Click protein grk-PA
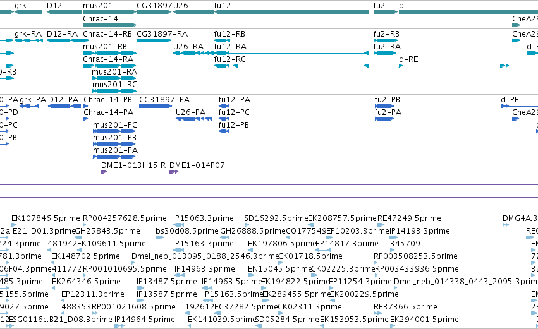The width and height of the screenshot is (538, 329). coord(33,100)
